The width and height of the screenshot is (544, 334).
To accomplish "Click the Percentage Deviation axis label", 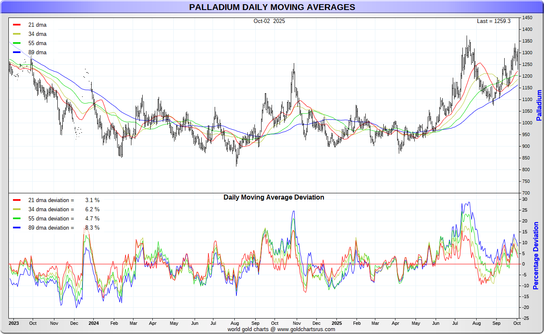I will coord(536,256).
